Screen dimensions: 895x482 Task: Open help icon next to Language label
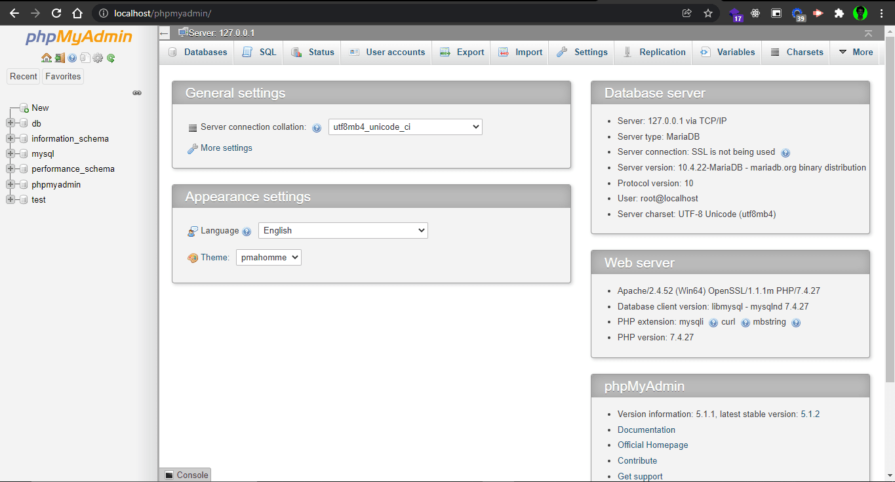tap(247, 231)
